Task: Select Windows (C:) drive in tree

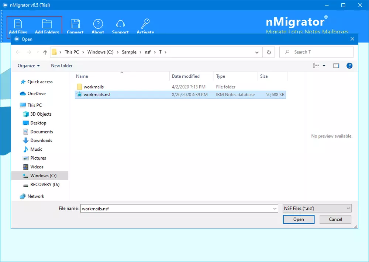Action: 40,176
